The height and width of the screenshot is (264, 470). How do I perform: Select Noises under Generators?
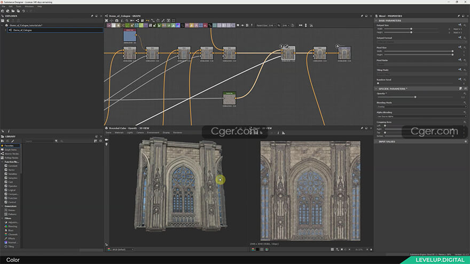[11, 211]
